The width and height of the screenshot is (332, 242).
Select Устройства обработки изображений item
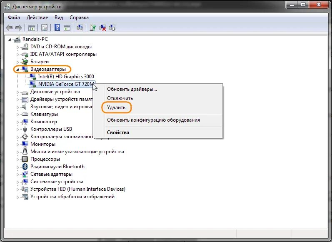click(72, 197)
